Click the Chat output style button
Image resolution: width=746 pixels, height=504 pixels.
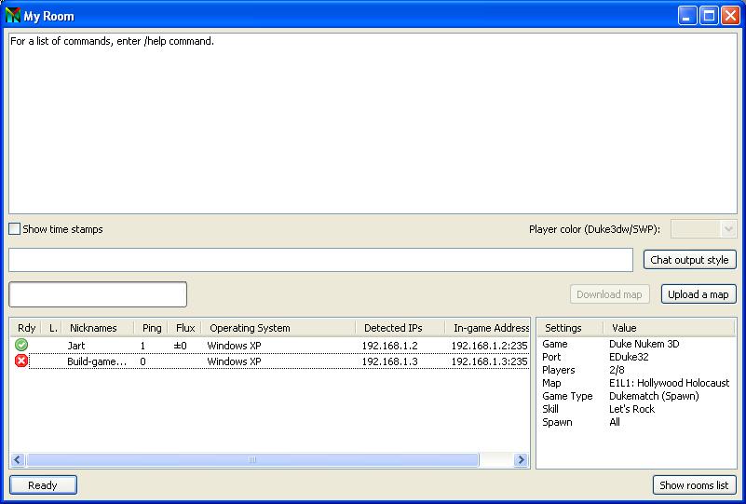coord(689,260)
